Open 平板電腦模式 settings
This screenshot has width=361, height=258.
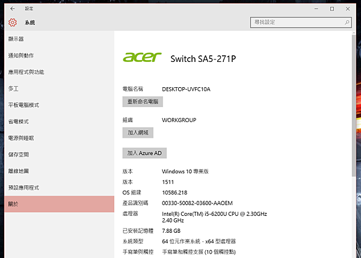click(x=59, y=105)
